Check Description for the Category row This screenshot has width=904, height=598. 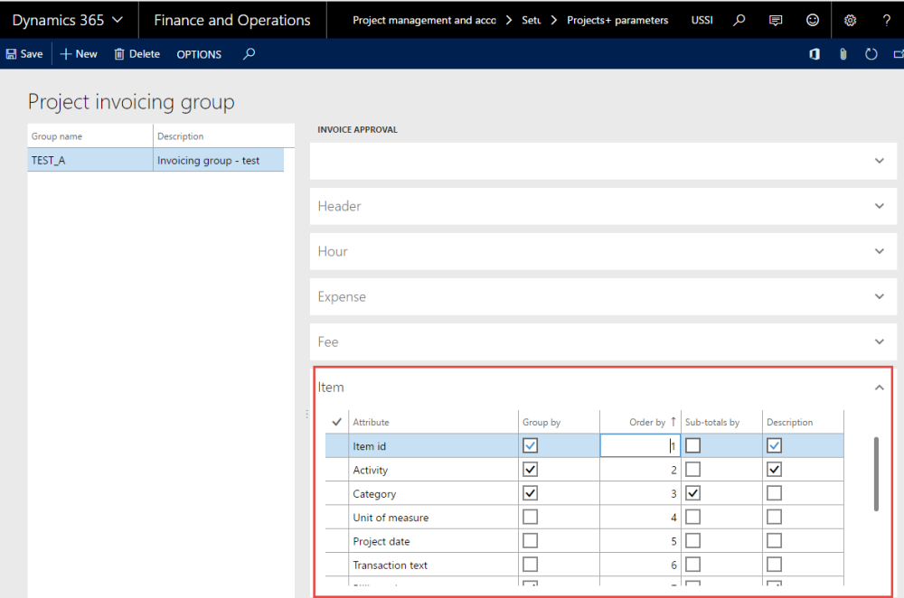coord(774,493)
